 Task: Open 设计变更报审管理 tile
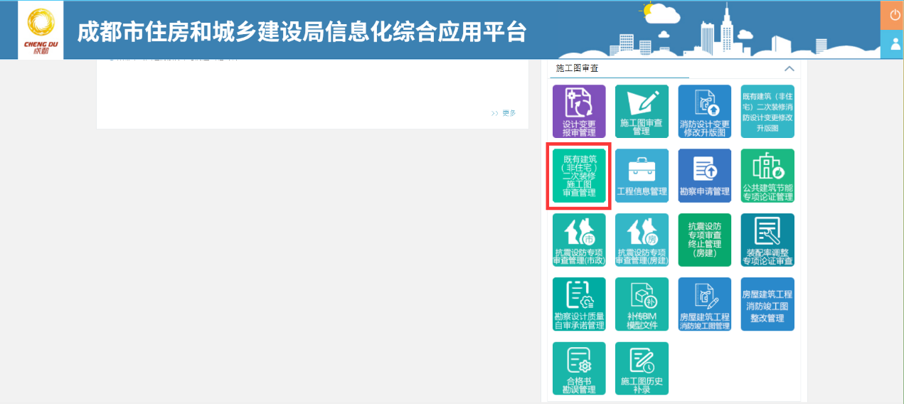[579, 112]
